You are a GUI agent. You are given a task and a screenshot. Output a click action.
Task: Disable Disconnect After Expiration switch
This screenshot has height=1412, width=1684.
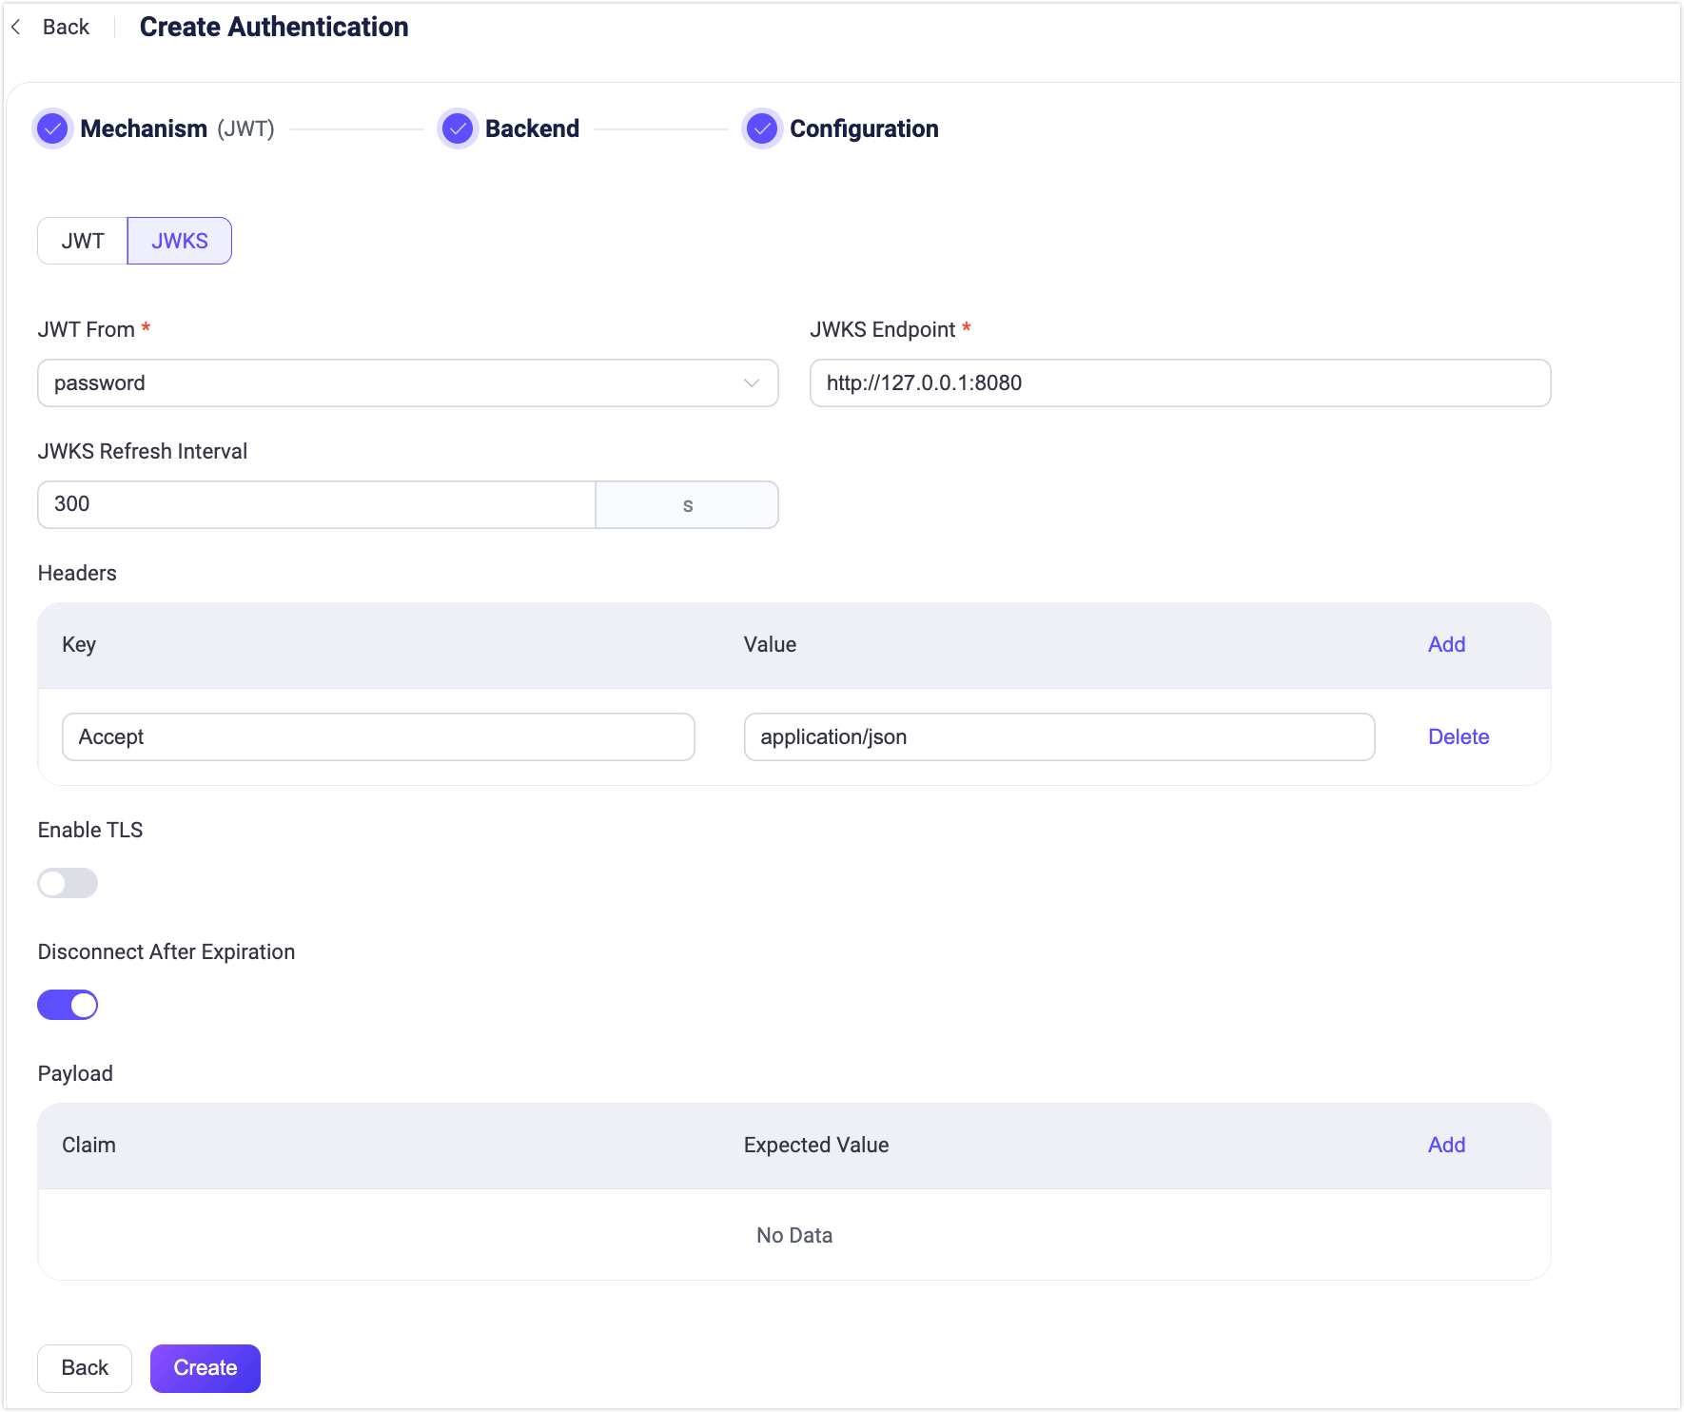point(68,1005)
